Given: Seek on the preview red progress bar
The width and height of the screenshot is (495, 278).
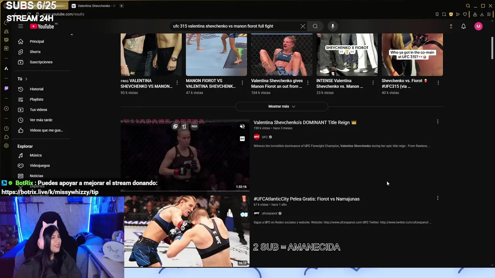Looking at the screenshot, I should pyautogui.click(x=185, y=191).
